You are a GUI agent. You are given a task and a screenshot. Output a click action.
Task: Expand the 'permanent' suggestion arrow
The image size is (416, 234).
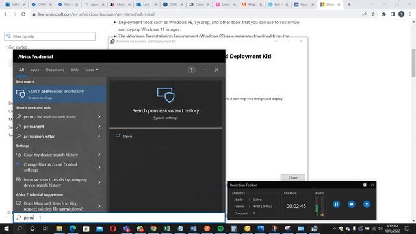[x=99, y=127]
